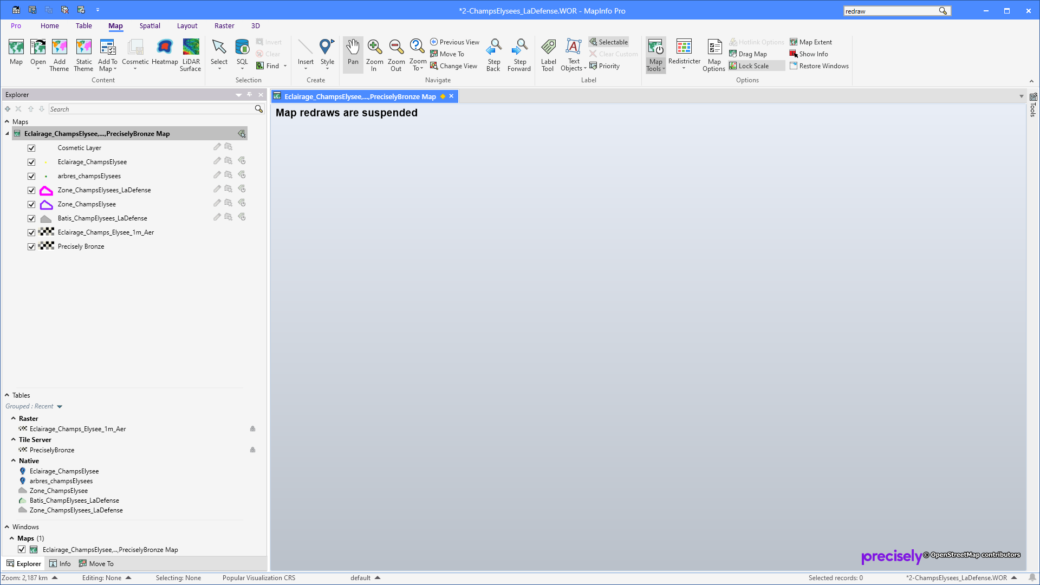Open layer properties for Zone_ChampsElysee layer
The width and height of the screenshot is (1040, 585).
(242, 203)
